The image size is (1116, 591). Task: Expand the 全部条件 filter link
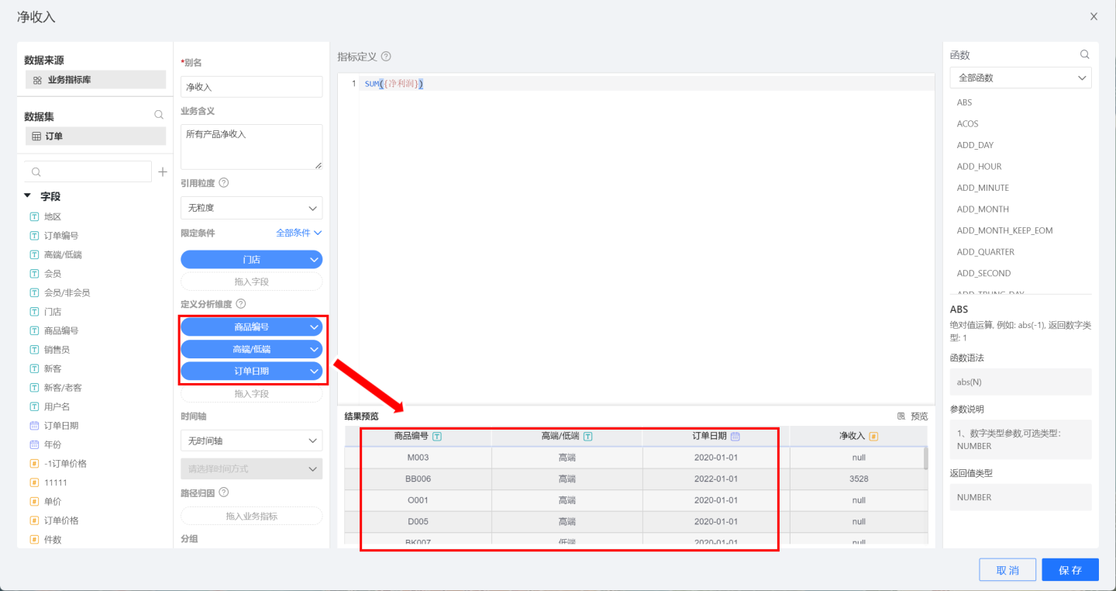pos(298,233)
